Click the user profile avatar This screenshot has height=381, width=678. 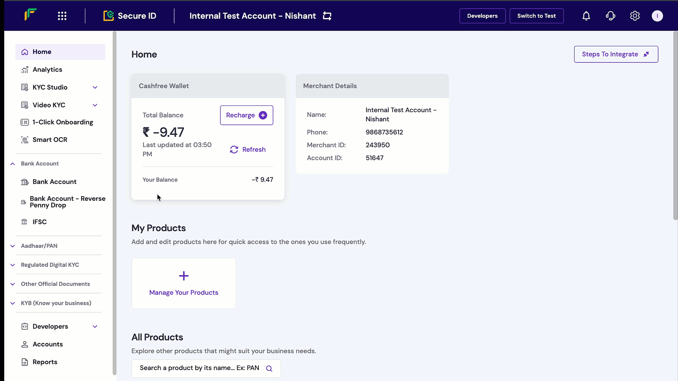tap(657, 16)
